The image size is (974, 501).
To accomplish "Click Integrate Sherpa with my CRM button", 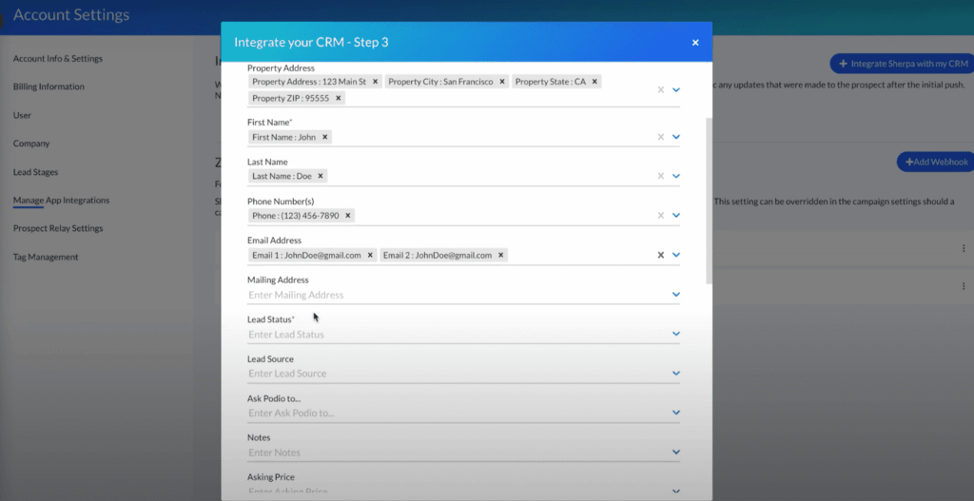I will point(902,64).
